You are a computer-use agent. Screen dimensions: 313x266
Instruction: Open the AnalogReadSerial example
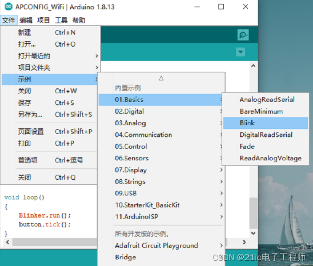coord(265,99)
